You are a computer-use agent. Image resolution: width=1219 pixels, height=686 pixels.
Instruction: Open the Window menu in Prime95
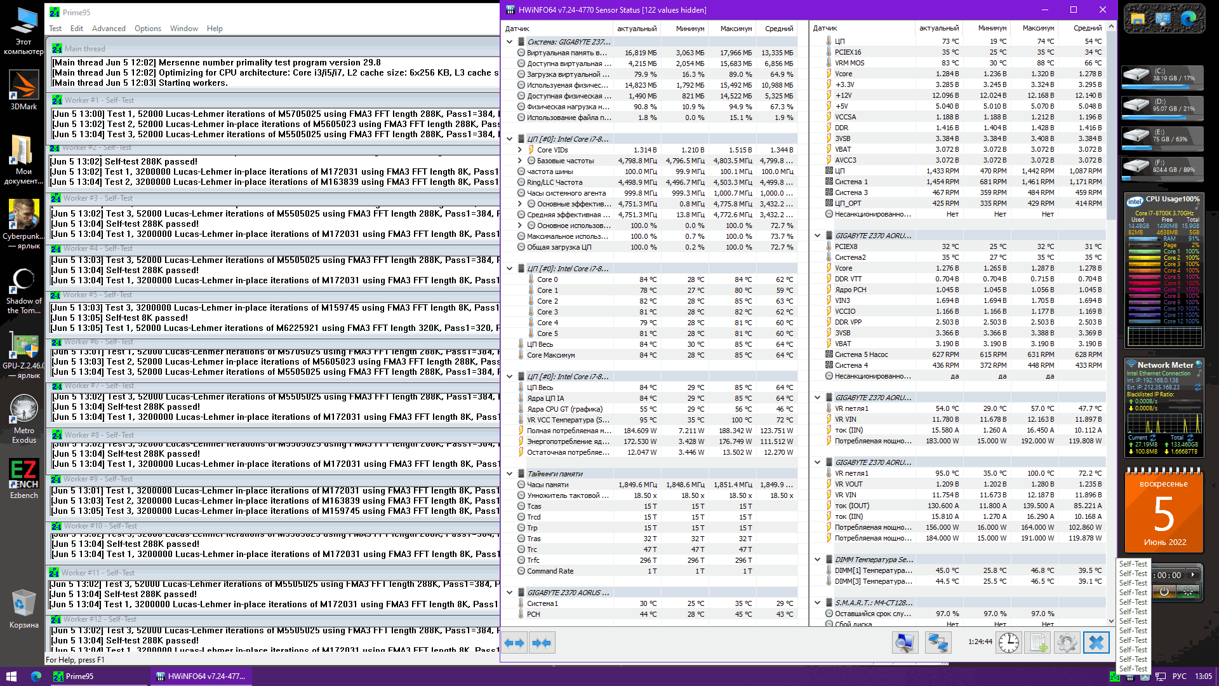pos(184,29)
